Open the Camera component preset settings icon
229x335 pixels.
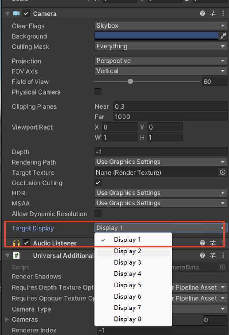tap(213, 13)
